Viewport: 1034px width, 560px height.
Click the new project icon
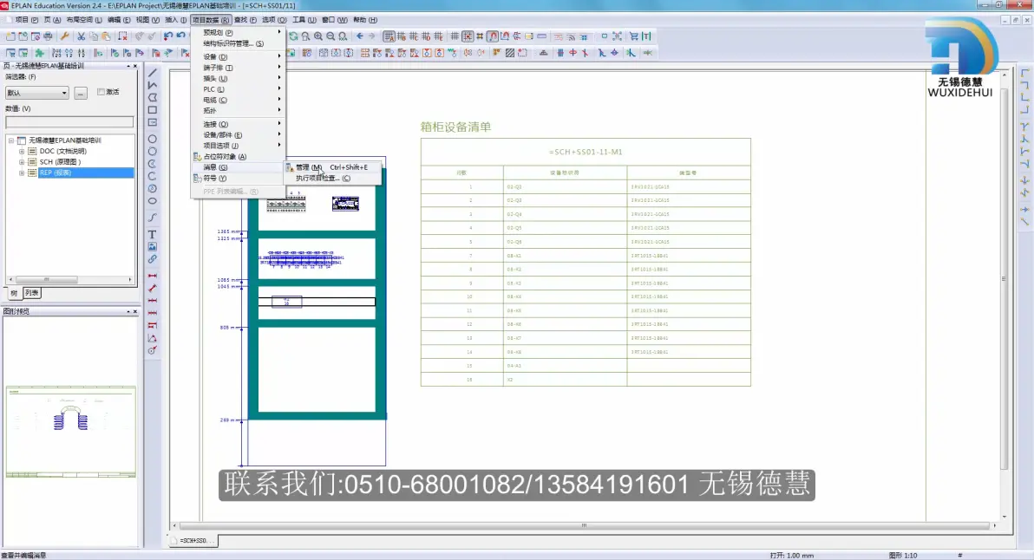[10, 36]
